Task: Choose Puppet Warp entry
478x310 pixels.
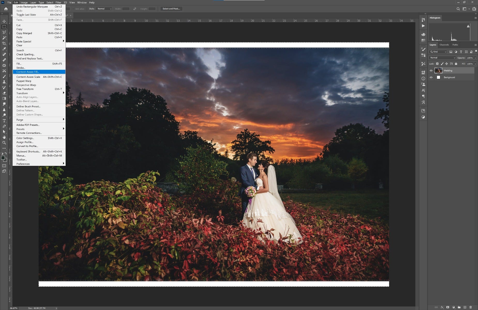Action: 39,81
